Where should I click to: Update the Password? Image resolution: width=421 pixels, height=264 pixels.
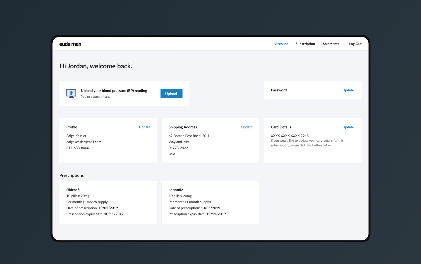(x=348, y=90)
